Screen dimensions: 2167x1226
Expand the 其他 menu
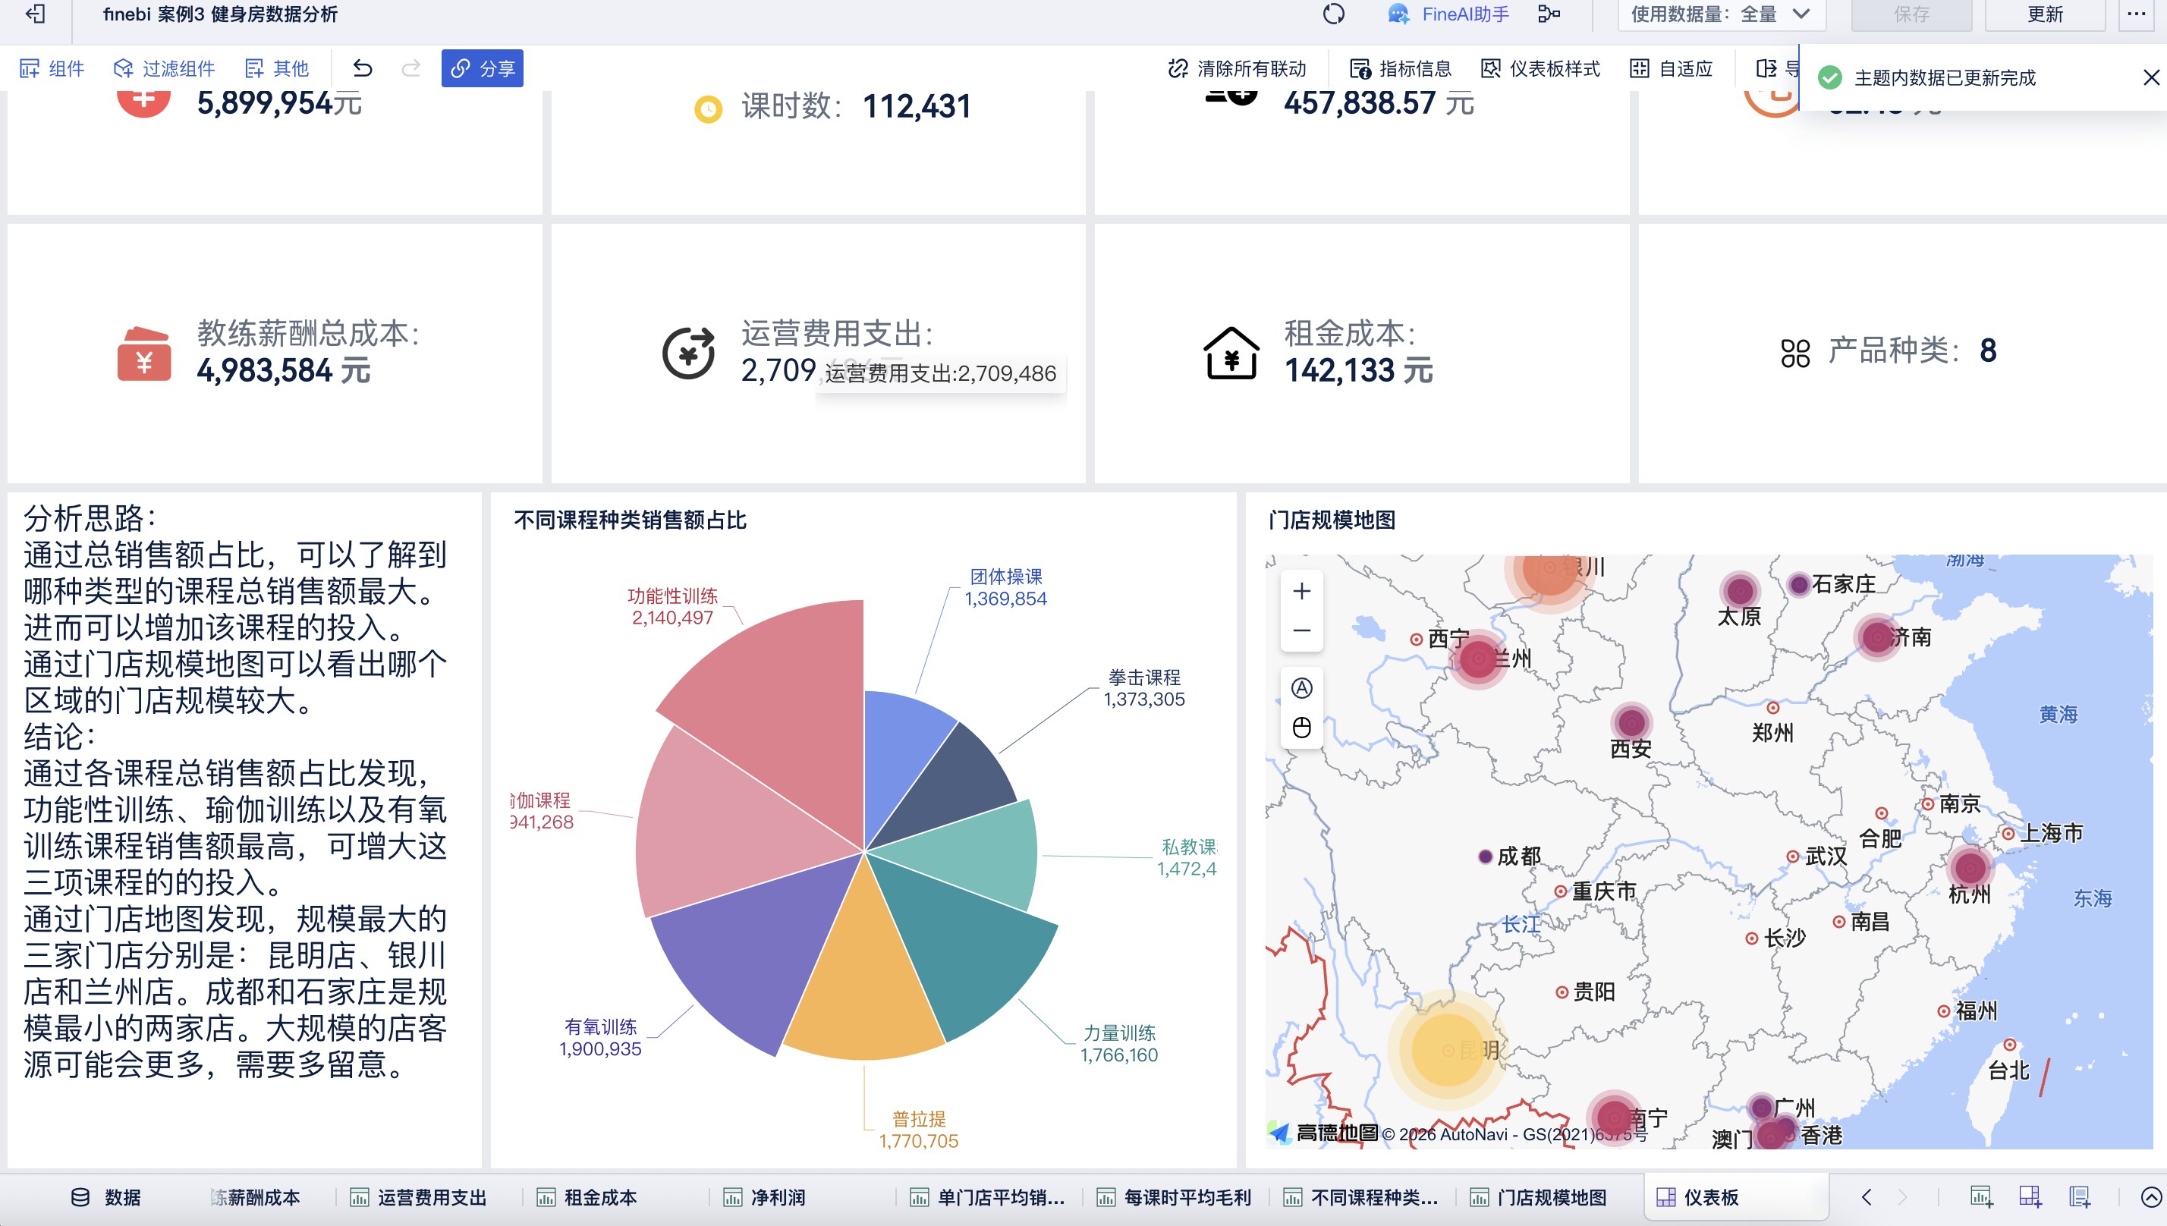tap(276, 68)
